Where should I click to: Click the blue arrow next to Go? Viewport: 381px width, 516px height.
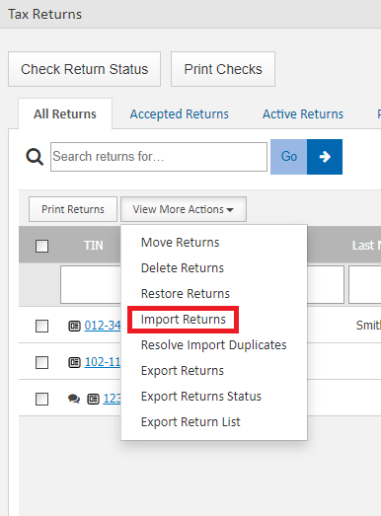tap(325, 157)
